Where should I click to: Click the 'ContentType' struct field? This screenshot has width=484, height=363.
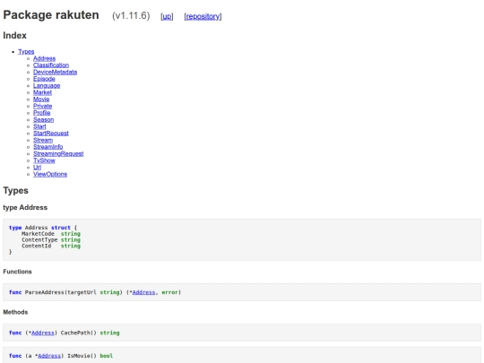(39, 240)
